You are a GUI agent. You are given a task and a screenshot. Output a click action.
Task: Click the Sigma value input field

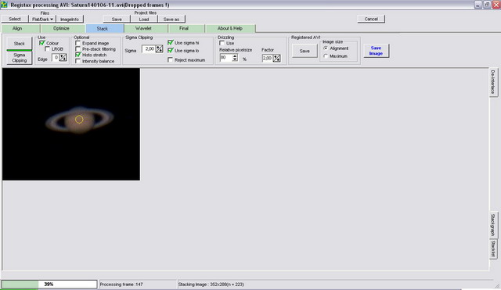149,49
